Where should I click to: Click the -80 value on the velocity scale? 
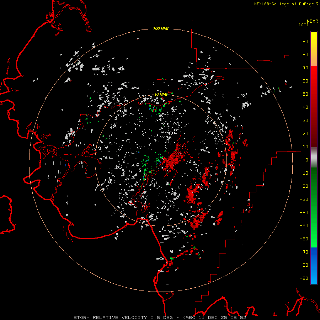tap(304, 265)
